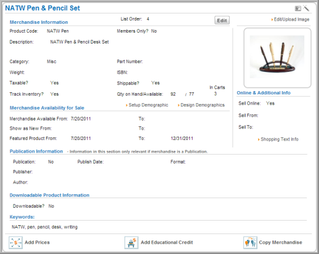Click the Add Educational Credit icon
The width and height of the screenshot is (319, 254).
pyautogui.click(x=132, y=242)
